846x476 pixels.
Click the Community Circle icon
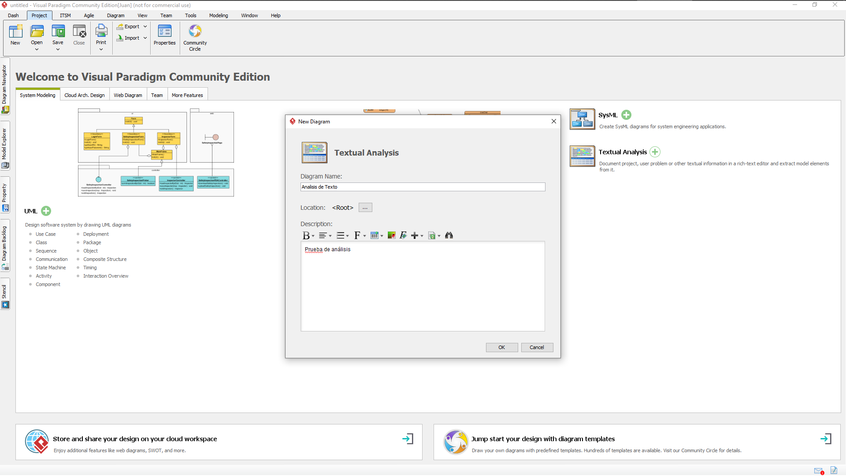195,31
